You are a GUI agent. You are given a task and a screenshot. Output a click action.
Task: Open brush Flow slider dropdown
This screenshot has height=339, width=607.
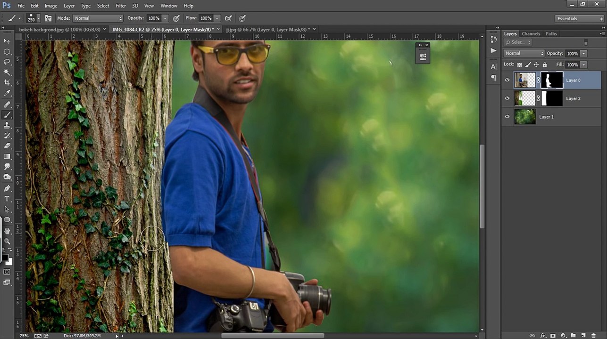217,18
